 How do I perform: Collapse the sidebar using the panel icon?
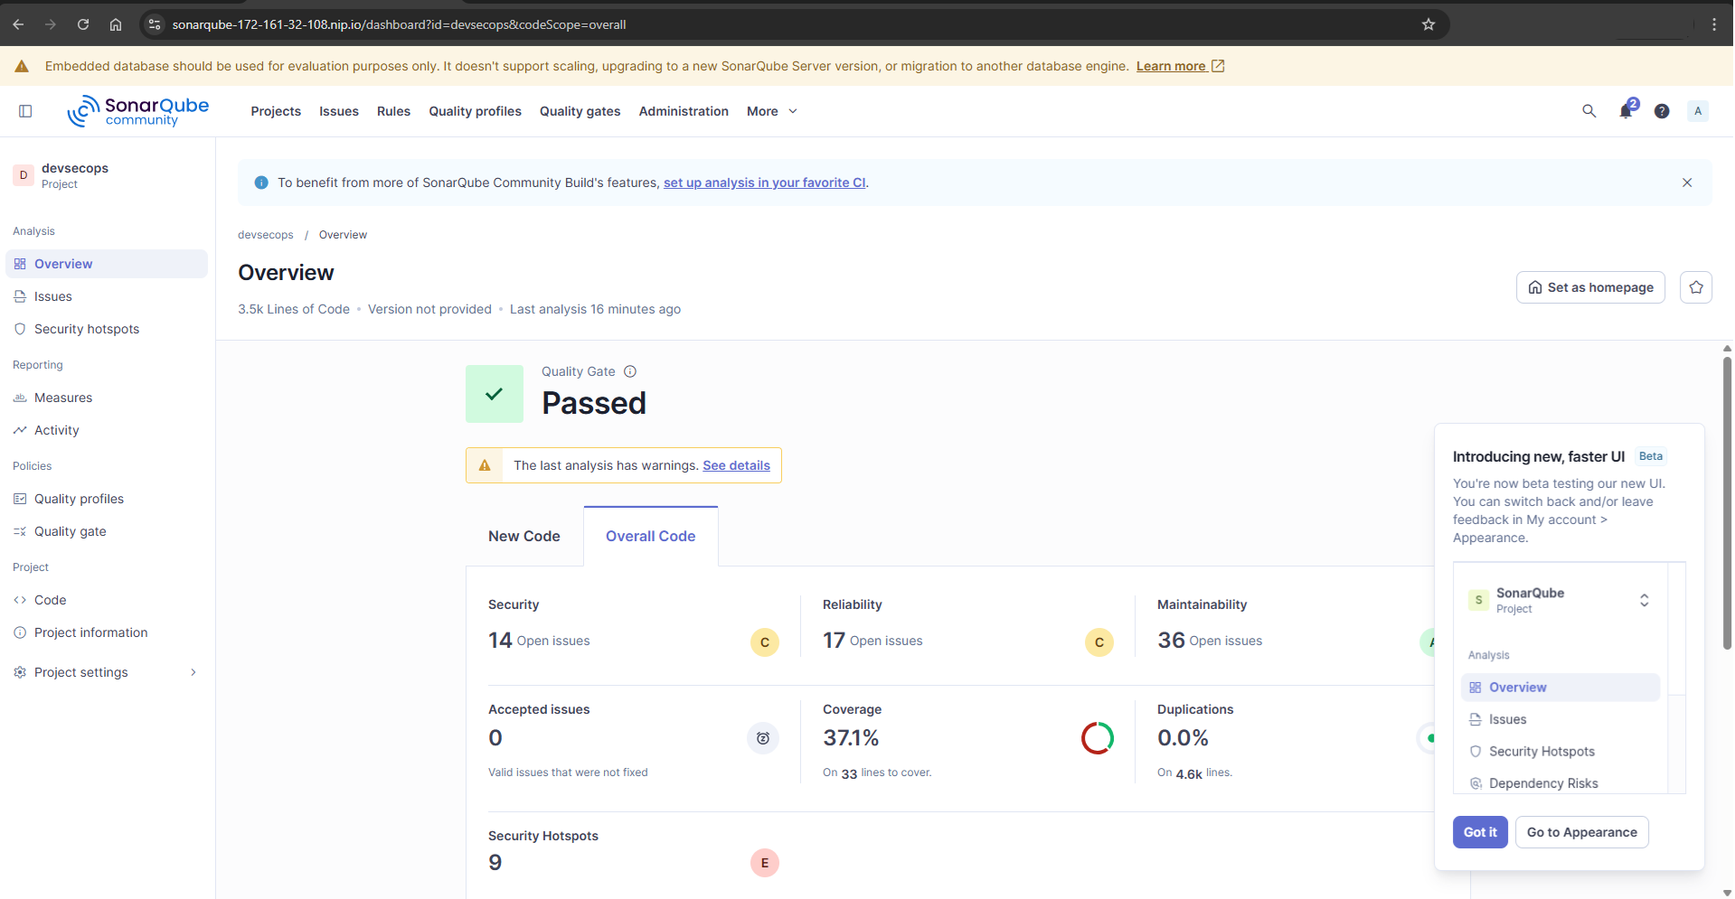pyautogui.click(x=24, y=110)
